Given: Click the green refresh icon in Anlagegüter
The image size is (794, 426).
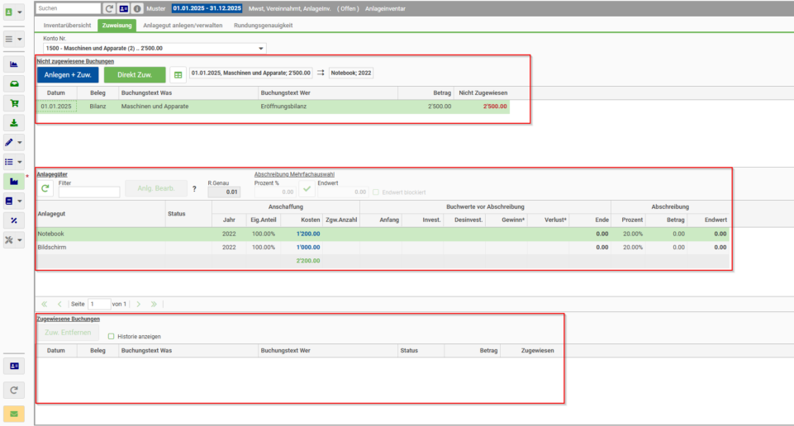Looking at the screenshot, I should [45, 188].
